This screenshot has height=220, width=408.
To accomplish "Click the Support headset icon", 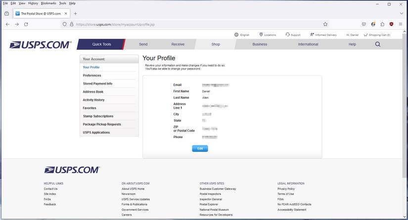I will tap(287, 35).
